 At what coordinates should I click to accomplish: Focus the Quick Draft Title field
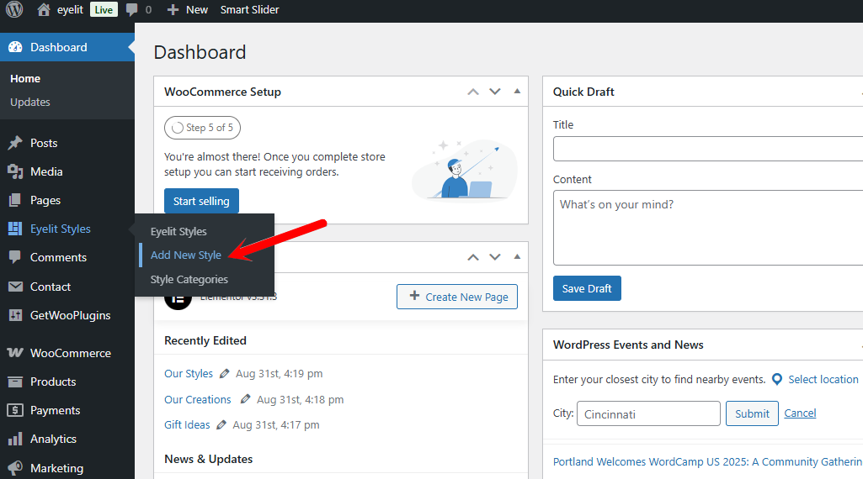click(x=707, y=149)
